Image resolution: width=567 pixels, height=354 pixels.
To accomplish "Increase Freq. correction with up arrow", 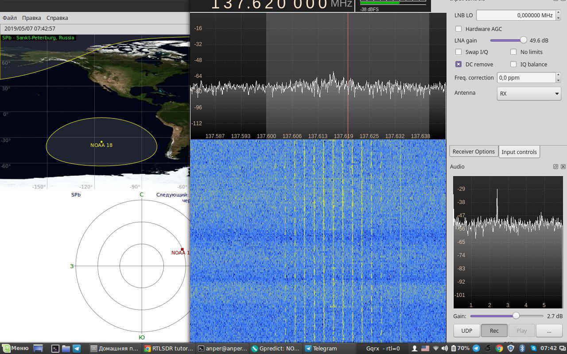I will pyautogui.click(x=558, y=75).
